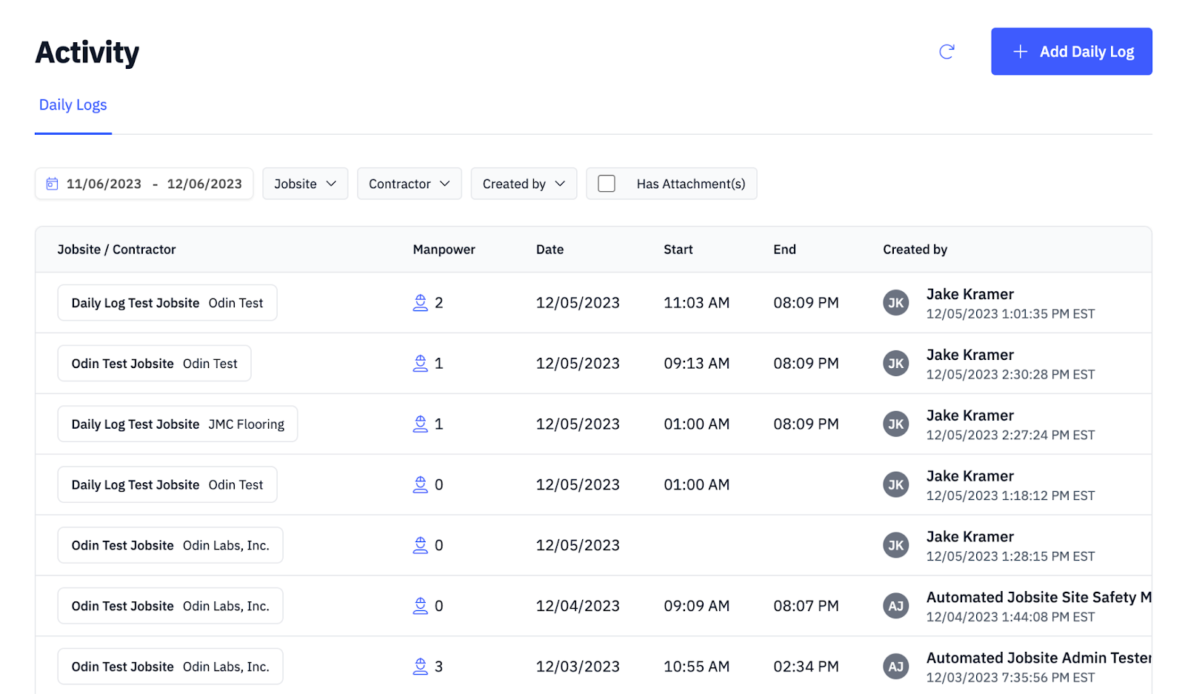Viewport: 1185px width, 694px height.
Task: Select the Odin Test Jobsite Odin Labs chip
Action: click(x=170, y=544)
